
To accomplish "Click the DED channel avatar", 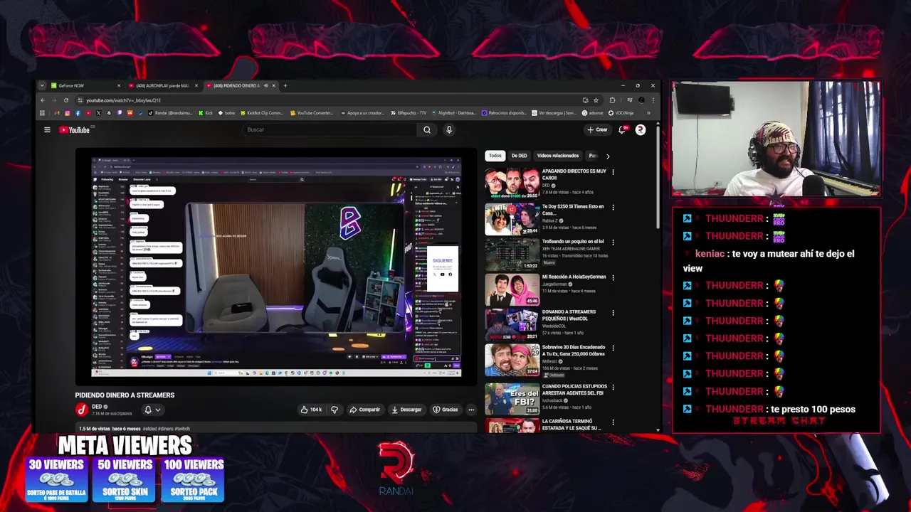I will [82, 409].
